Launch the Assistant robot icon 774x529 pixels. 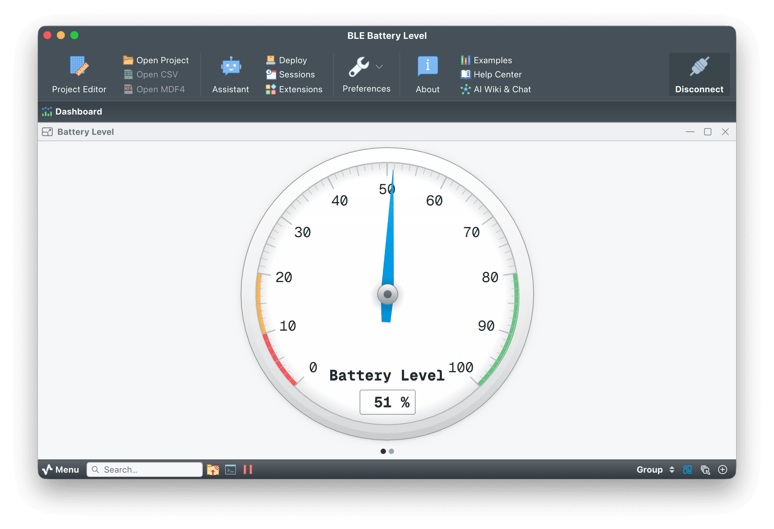point(231,66)
